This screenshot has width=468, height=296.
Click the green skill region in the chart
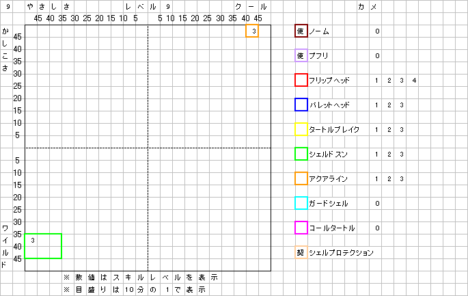[x=43, y=246]
